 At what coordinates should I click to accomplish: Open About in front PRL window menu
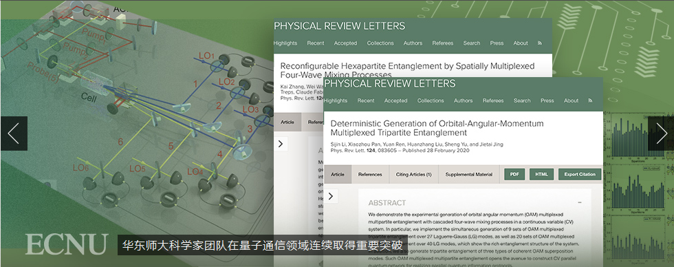pyautogui.click(x=571, y=100)
